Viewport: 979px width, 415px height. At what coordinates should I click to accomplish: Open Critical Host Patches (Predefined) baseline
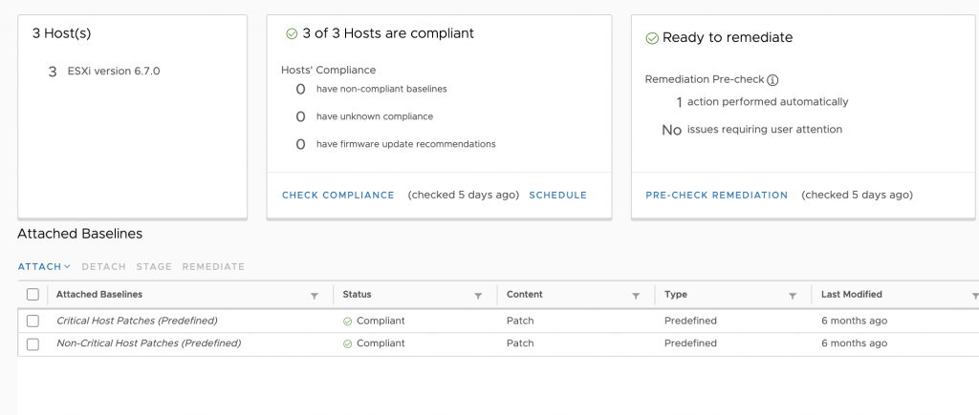tap(137, 321)
